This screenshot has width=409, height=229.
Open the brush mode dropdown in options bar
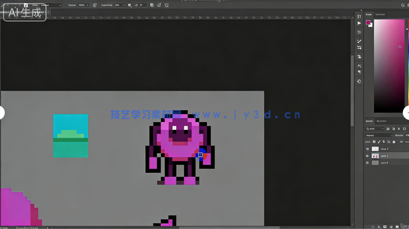(x=46, y=5)
